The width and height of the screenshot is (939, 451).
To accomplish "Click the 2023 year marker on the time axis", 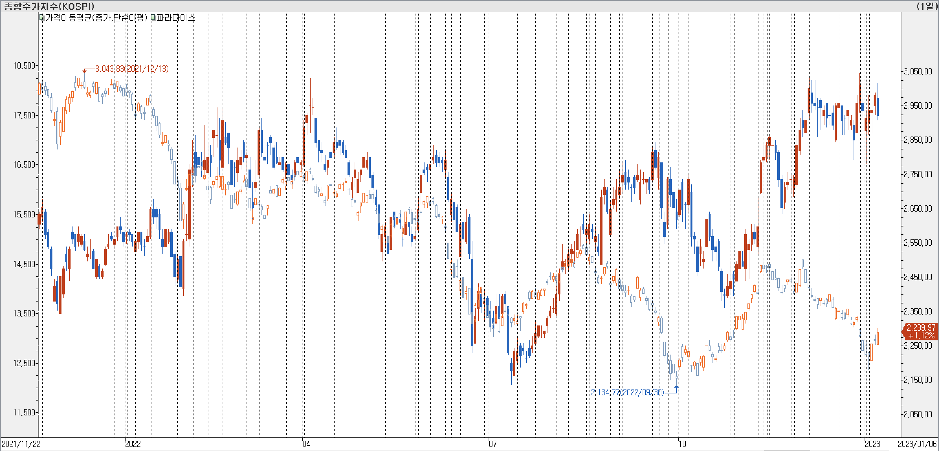I will pos(873,444).
